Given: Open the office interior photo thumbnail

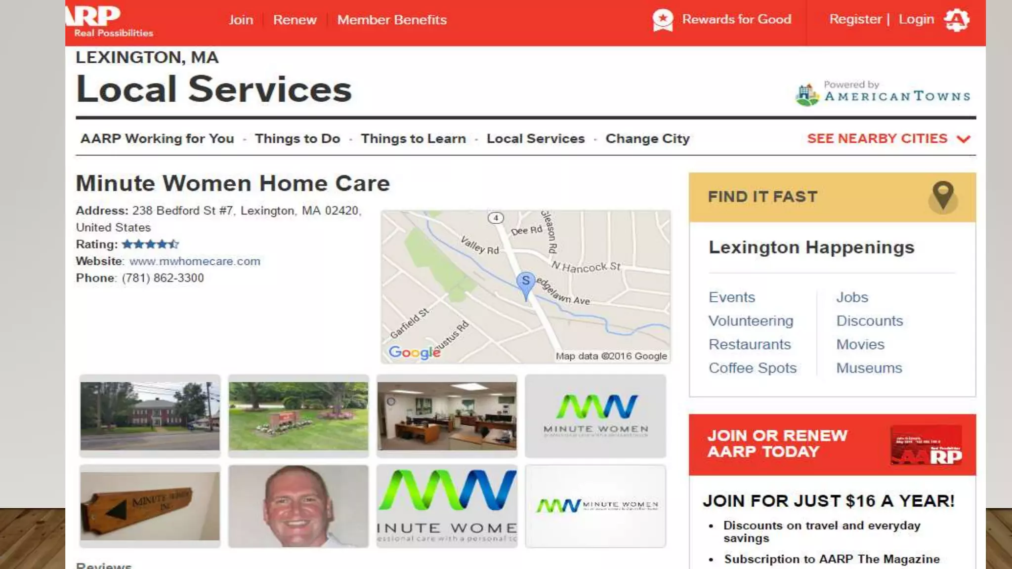Looking at the screenshot, I should [x=447, y=416].
